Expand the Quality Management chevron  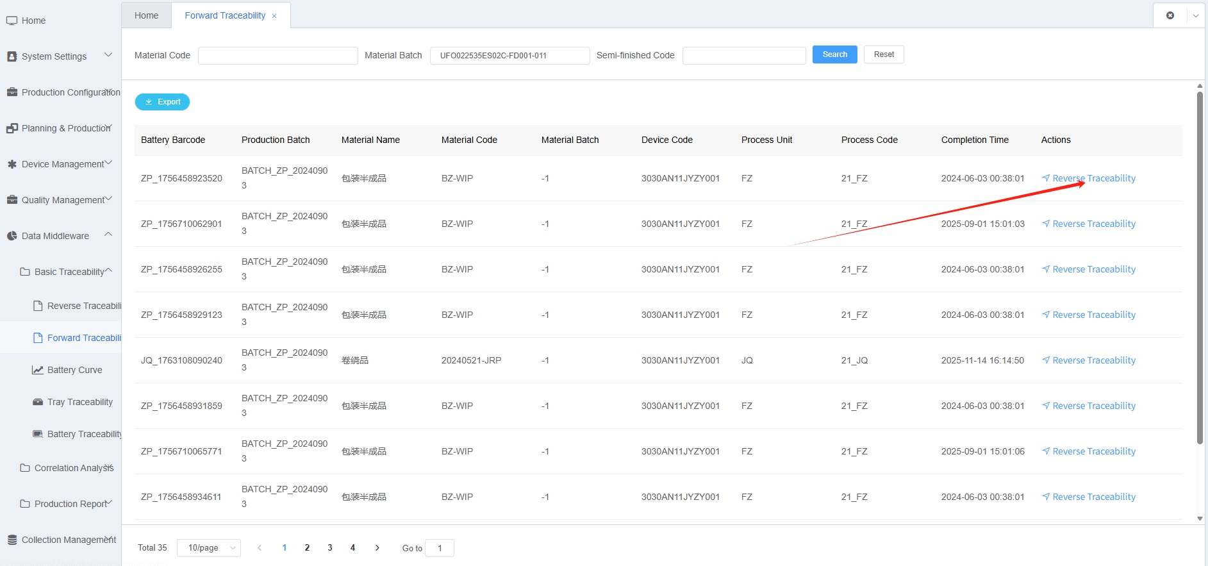tap(108, 199)
